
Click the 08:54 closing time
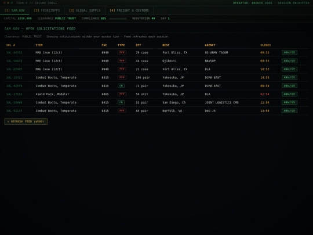coord(265,86)
